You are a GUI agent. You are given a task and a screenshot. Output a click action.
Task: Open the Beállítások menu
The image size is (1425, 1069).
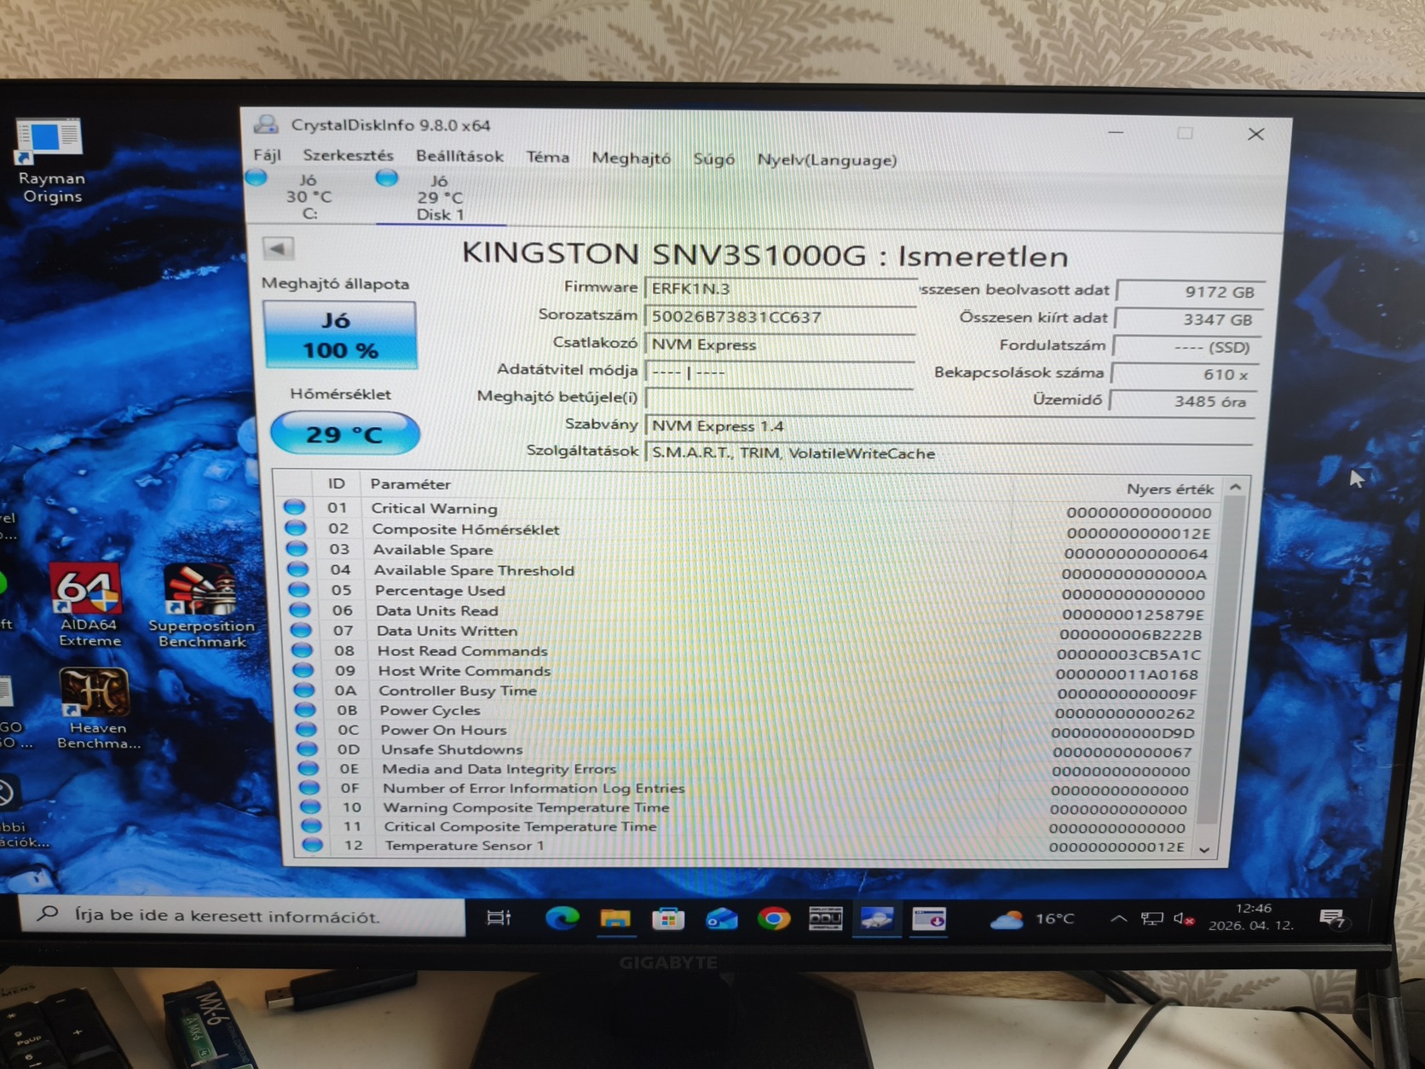(459, 156)
